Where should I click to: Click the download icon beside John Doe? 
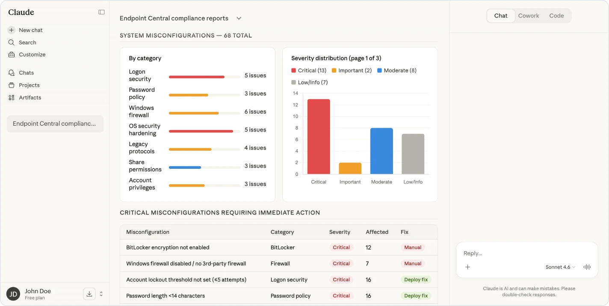coord(89,294)
